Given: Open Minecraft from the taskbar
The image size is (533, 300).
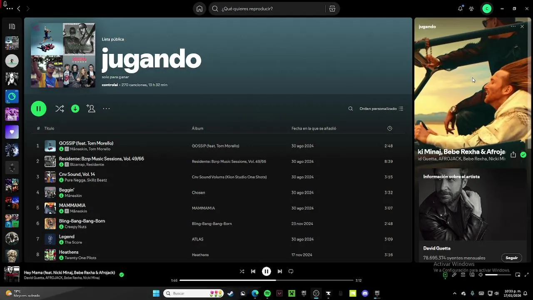Looking at the screenshot, I should click(x=292, y=293).
